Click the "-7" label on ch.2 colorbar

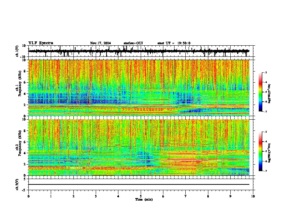(266, 171)
